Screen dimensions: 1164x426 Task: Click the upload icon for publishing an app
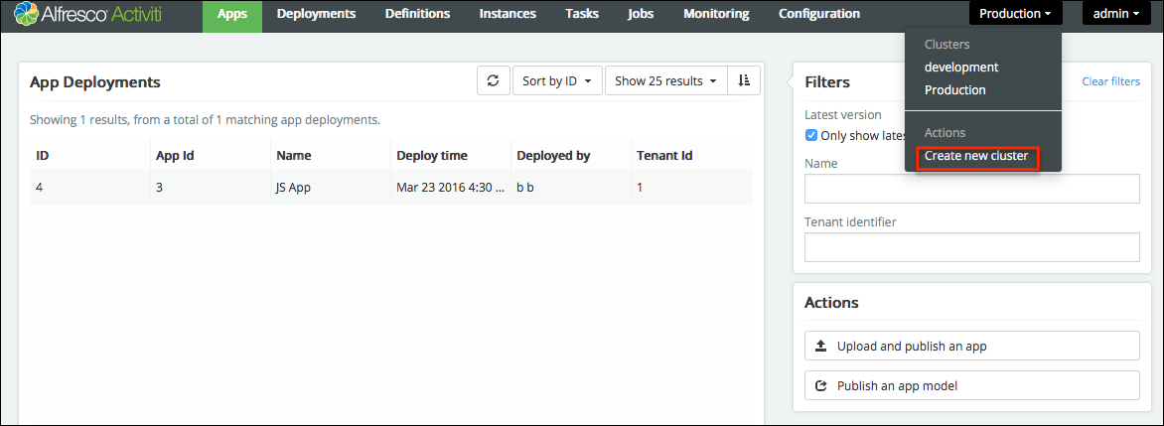820,347
